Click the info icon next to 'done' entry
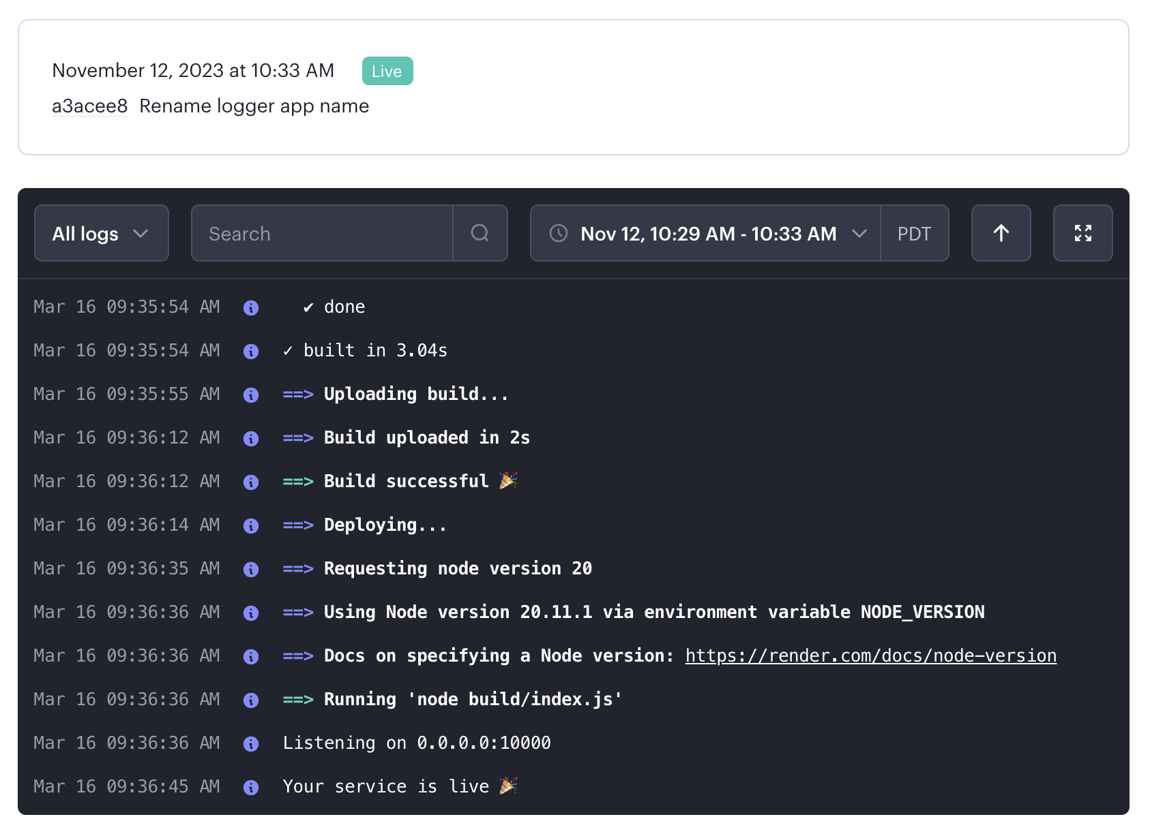The width and height of the screenshot is (1150, 834). point(251,307)
